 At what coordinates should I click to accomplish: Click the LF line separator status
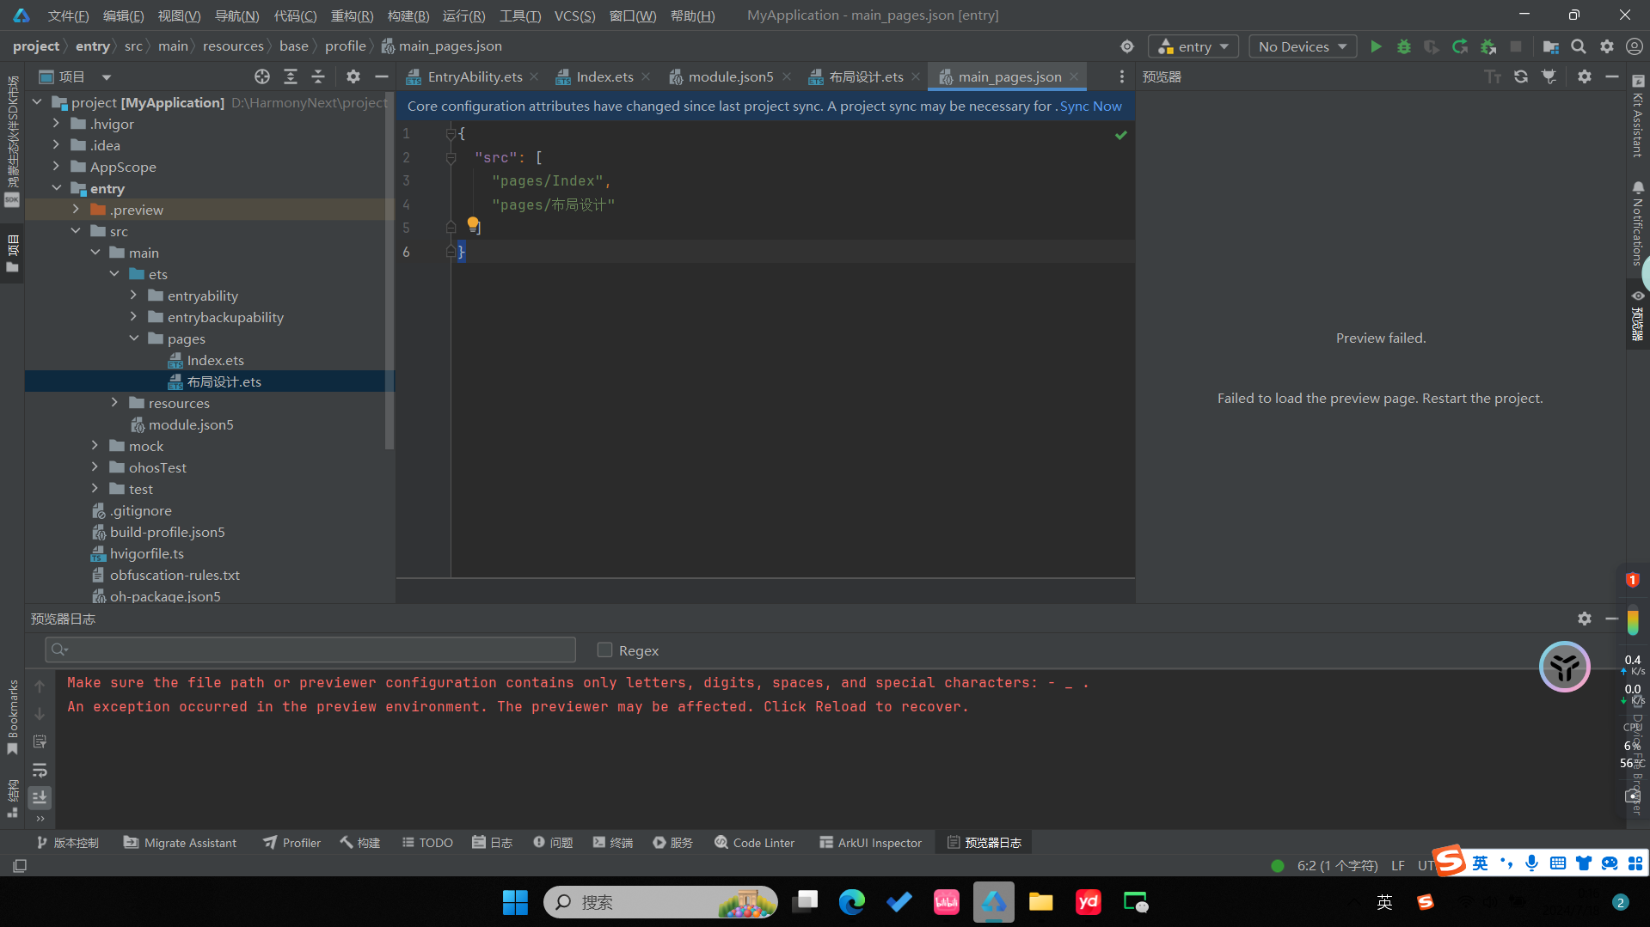pyautogui.click(x=1398, y=865)
